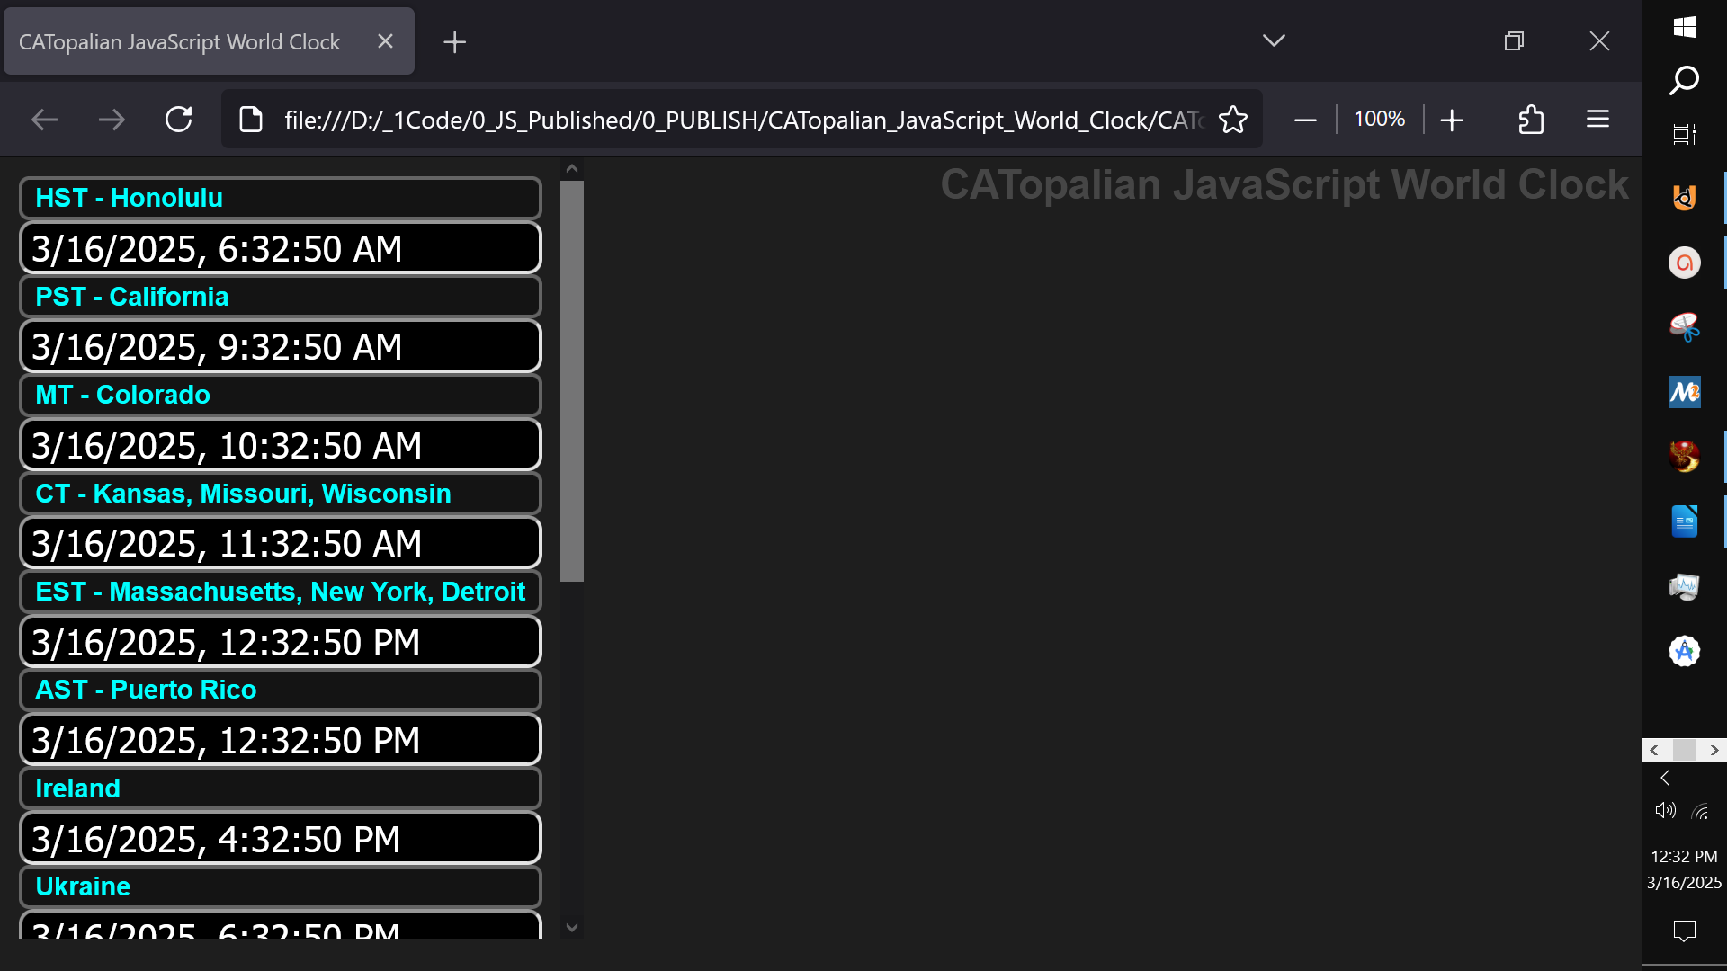Open the Windows Start menu
Viewport: 1727px width, 971px height.
tap(1684, 28)
